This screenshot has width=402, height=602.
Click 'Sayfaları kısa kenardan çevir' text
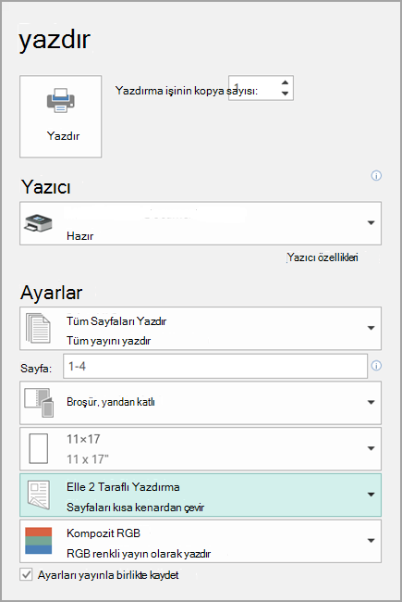pos(135,508)
